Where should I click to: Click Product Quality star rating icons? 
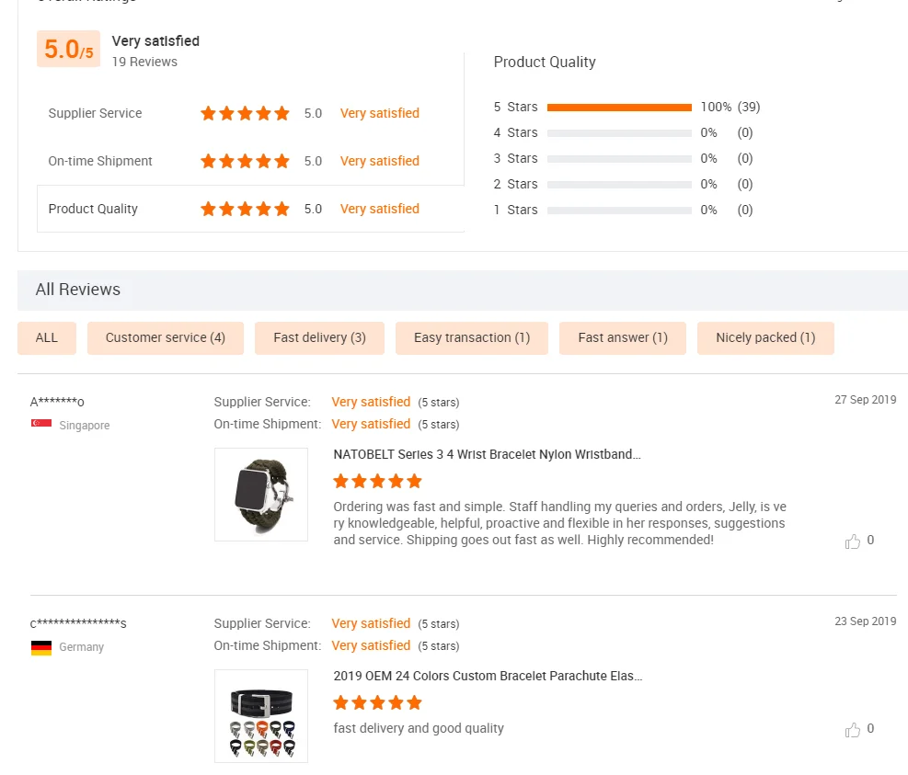pos(245,209)
